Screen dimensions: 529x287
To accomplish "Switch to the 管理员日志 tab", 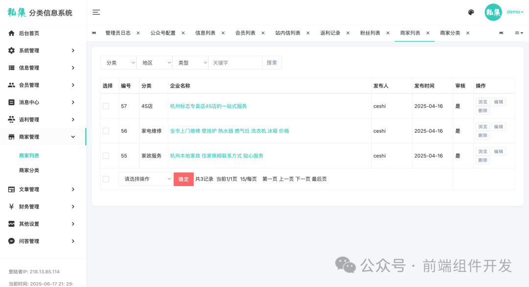I will (x=118, y=33).
